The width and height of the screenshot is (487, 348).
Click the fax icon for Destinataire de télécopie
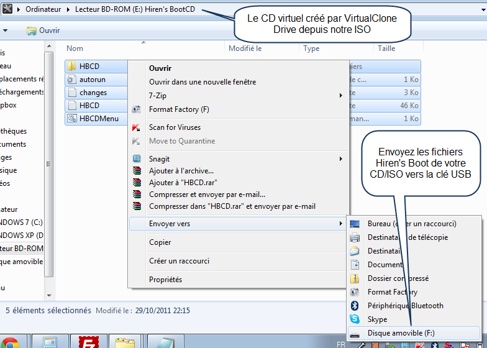(x=355, y=237)
